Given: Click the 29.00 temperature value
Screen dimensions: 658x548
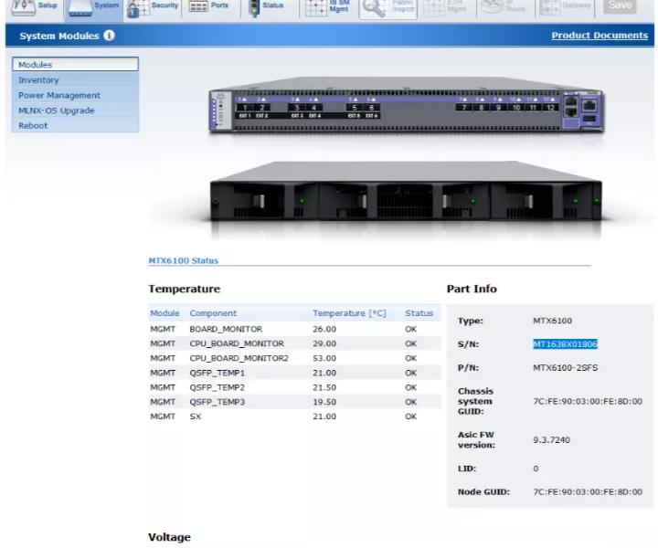Looking at the screenshot, I should coord(324,343).
